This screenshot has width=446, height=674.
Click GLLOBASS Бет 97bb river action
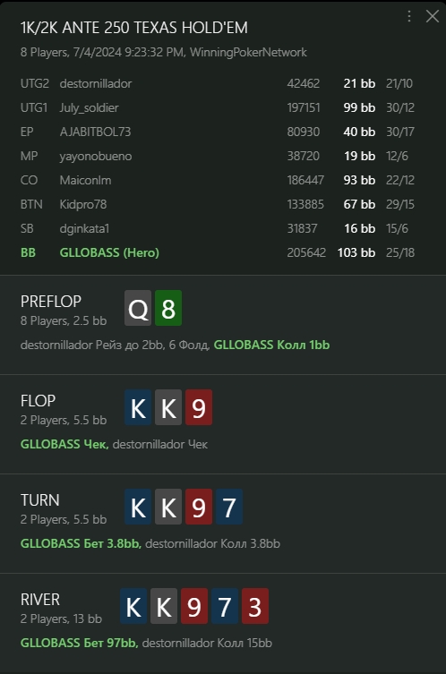[79, 643]
